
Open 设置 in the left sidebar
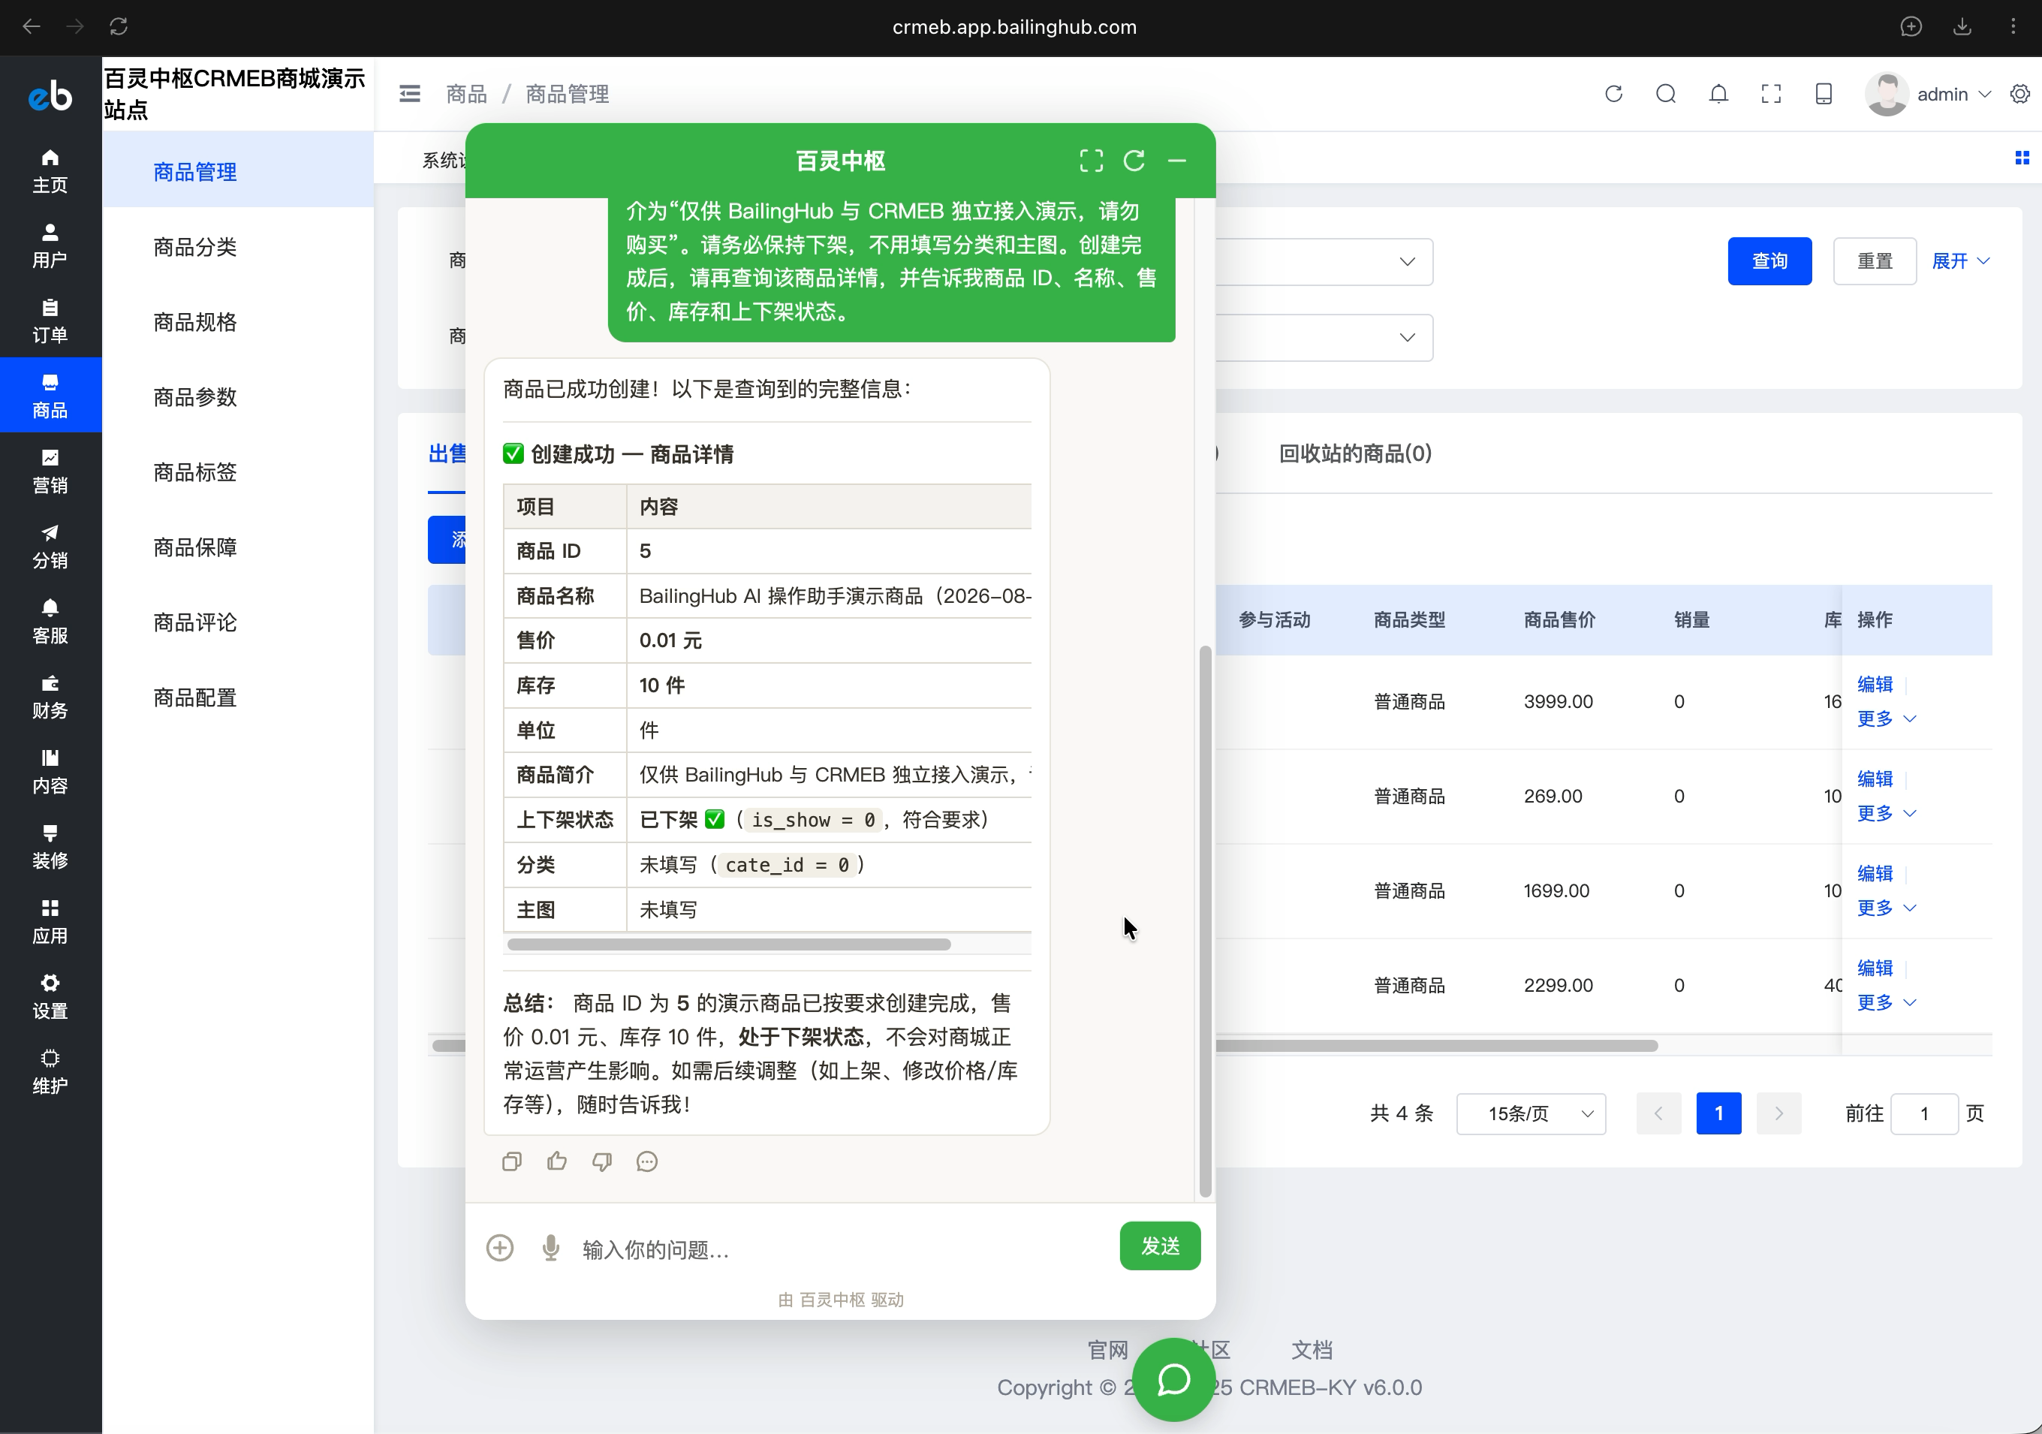coord(51,996)
